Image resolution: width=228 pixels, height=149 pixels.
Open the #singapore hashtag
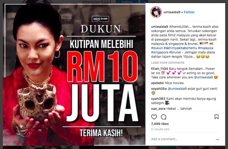[160, 52]
